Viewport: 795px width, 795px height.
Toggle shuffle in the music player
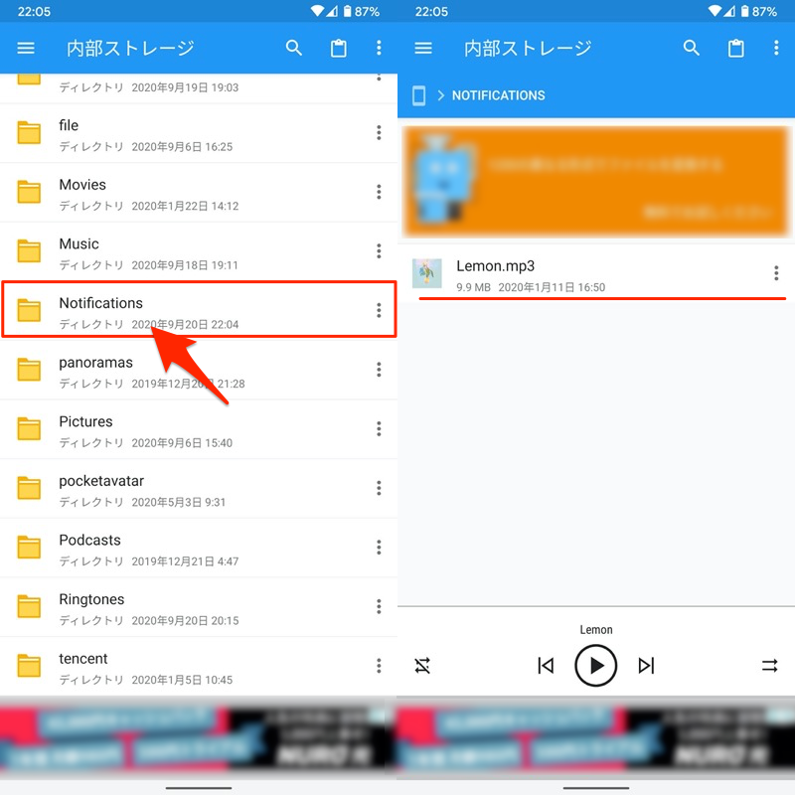click(422, 666)
